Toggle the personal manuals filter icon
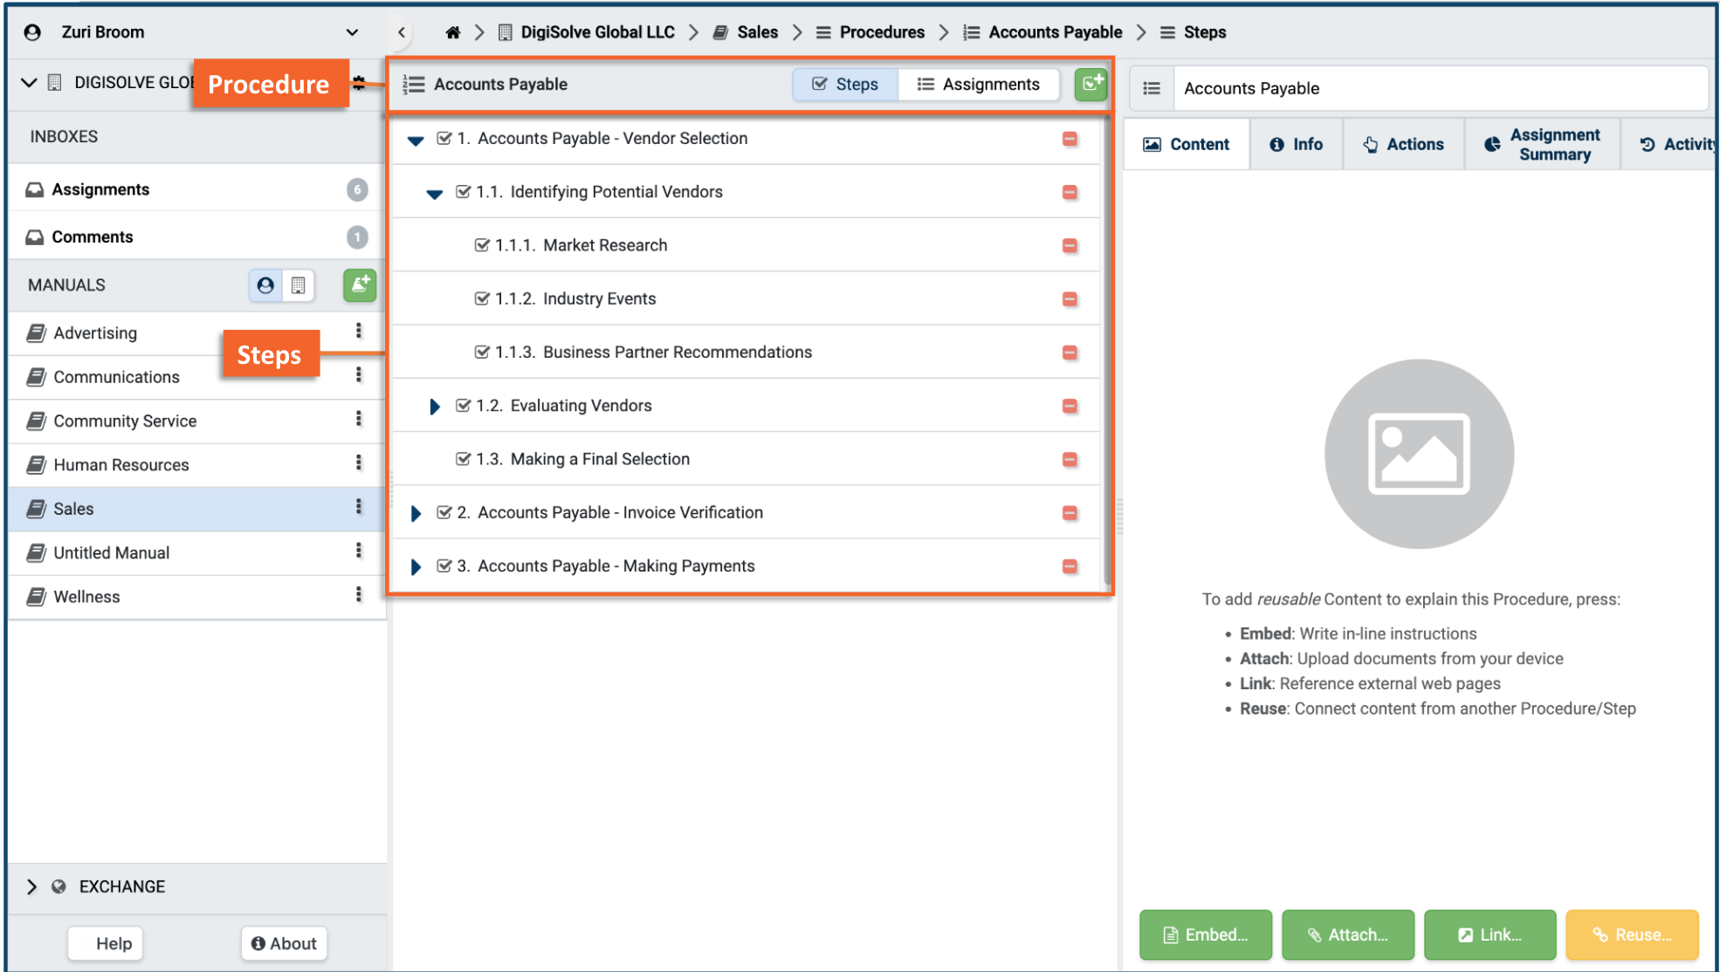Screen dimensions: 1720x972 [x=265, y=285]
